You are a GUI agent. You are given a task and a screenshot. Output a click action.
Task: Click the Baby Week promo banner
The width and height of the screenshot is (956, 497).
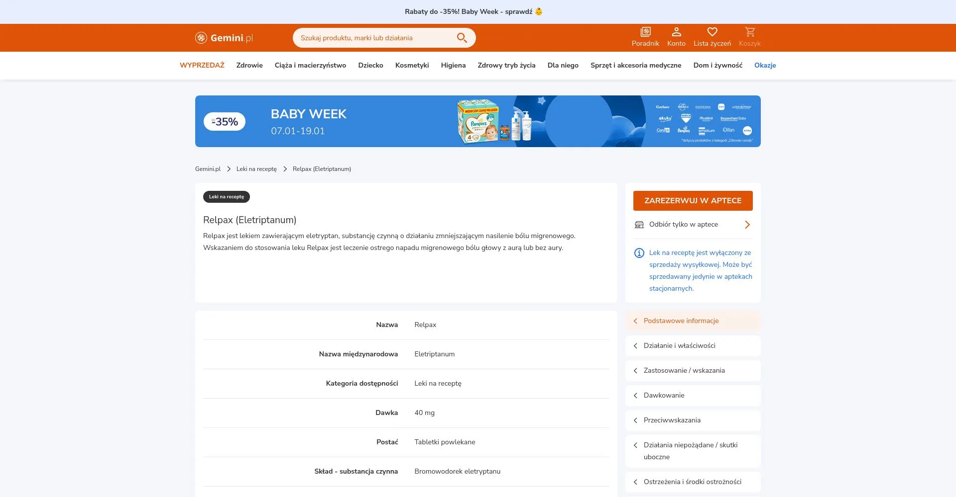tap(478, 121)
